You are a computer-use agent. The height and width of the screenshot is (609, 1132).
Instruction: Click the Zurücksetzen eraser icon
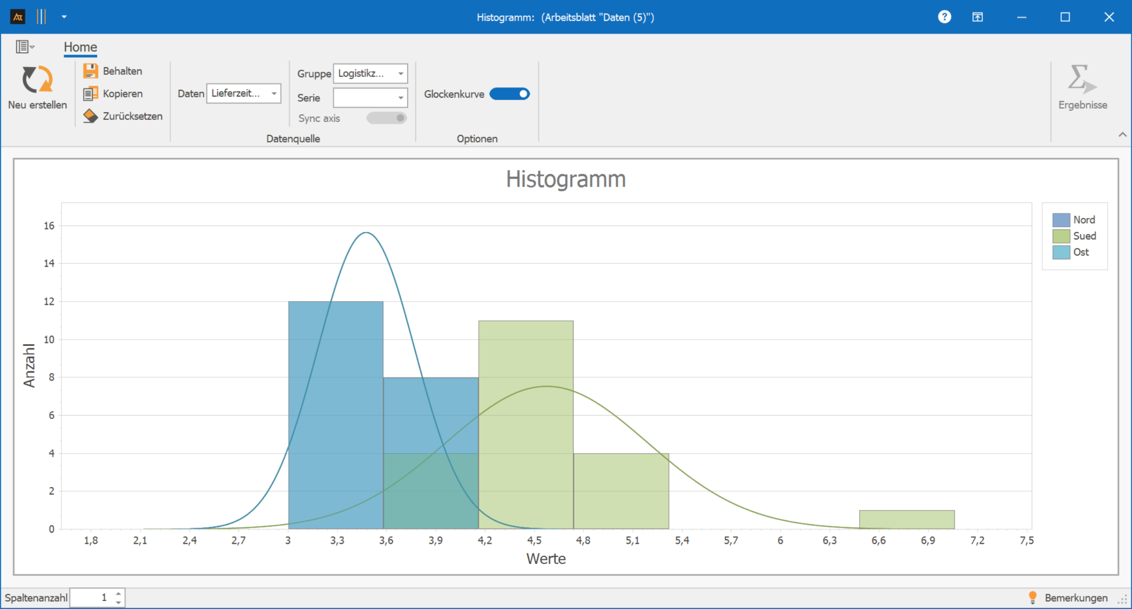pos(90,116)
